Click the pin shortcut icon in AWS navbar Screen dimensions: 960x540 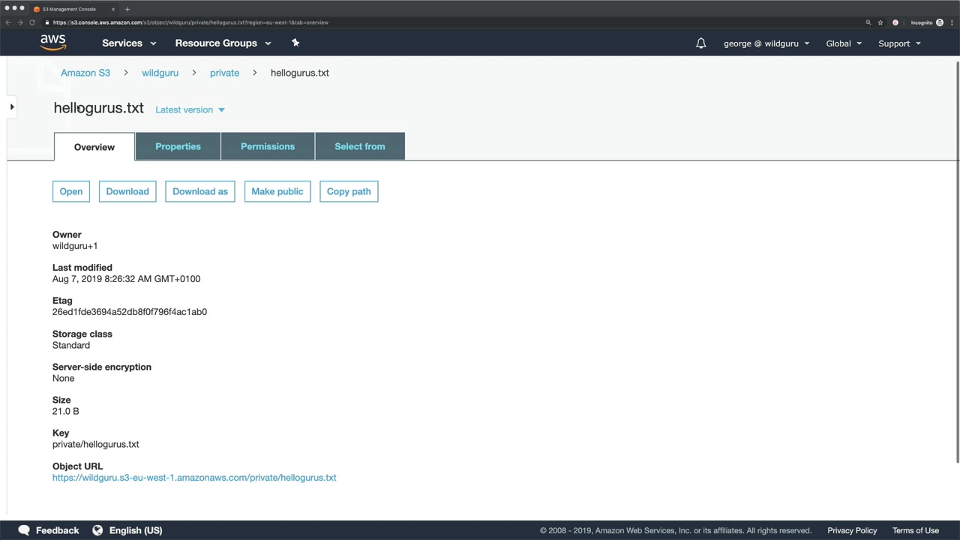click(295, 43)
